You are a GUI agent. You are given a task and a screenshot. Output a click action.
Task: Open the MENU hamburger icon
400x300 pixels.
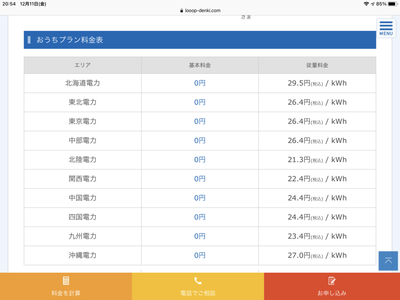386,28
